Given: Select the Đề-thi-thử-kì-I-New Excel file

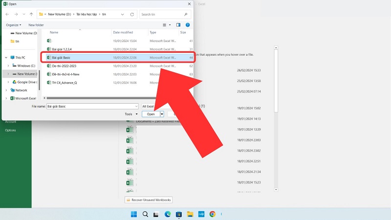Looking at the screenshot, I should pos(65,74).
